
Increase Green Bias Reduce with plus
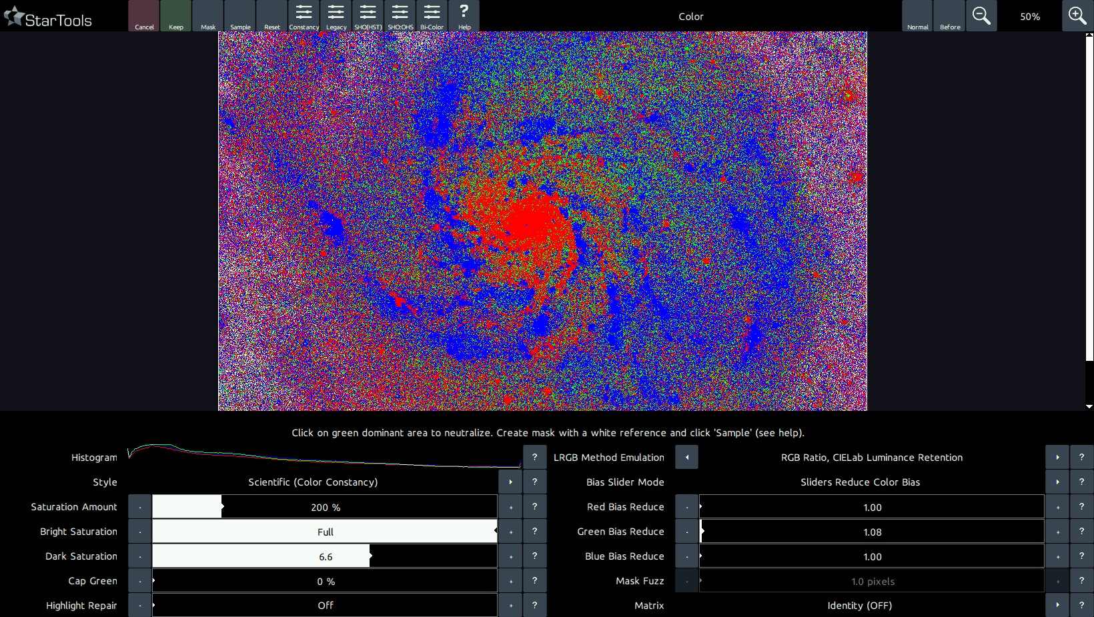pos(1057,532)
